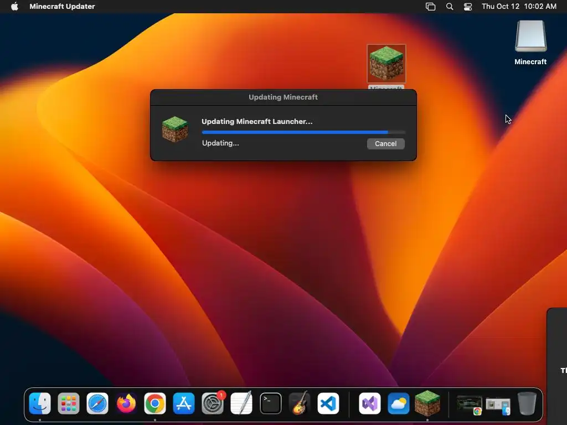Launch Terminal from the Dock
The width and height of the screenshot is (567, 425).
(270, 403)
